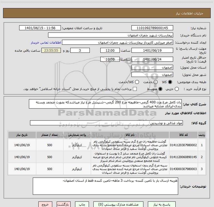Click quantity 500 in row 3
The width and height of the screenshot is (214, 207).
(x=50, y=169)
